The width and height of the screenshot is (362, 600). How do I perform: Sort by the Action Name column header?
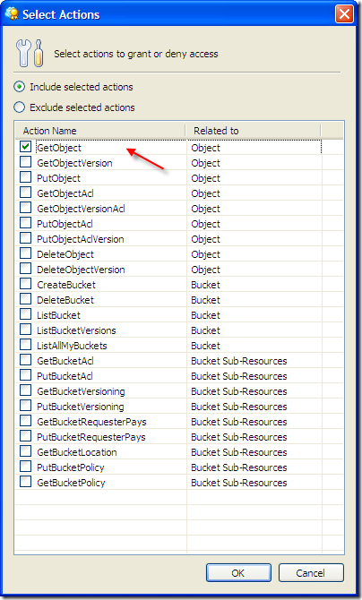click(x=100, y=131)
